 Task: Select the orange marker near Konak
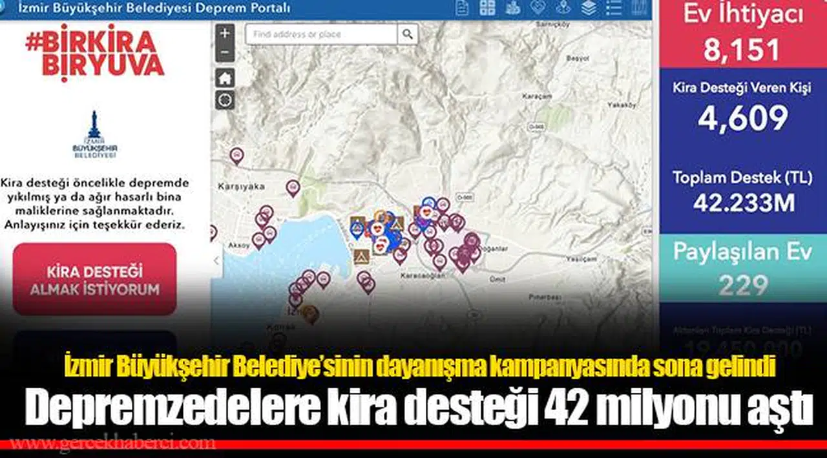click(311, 315)
